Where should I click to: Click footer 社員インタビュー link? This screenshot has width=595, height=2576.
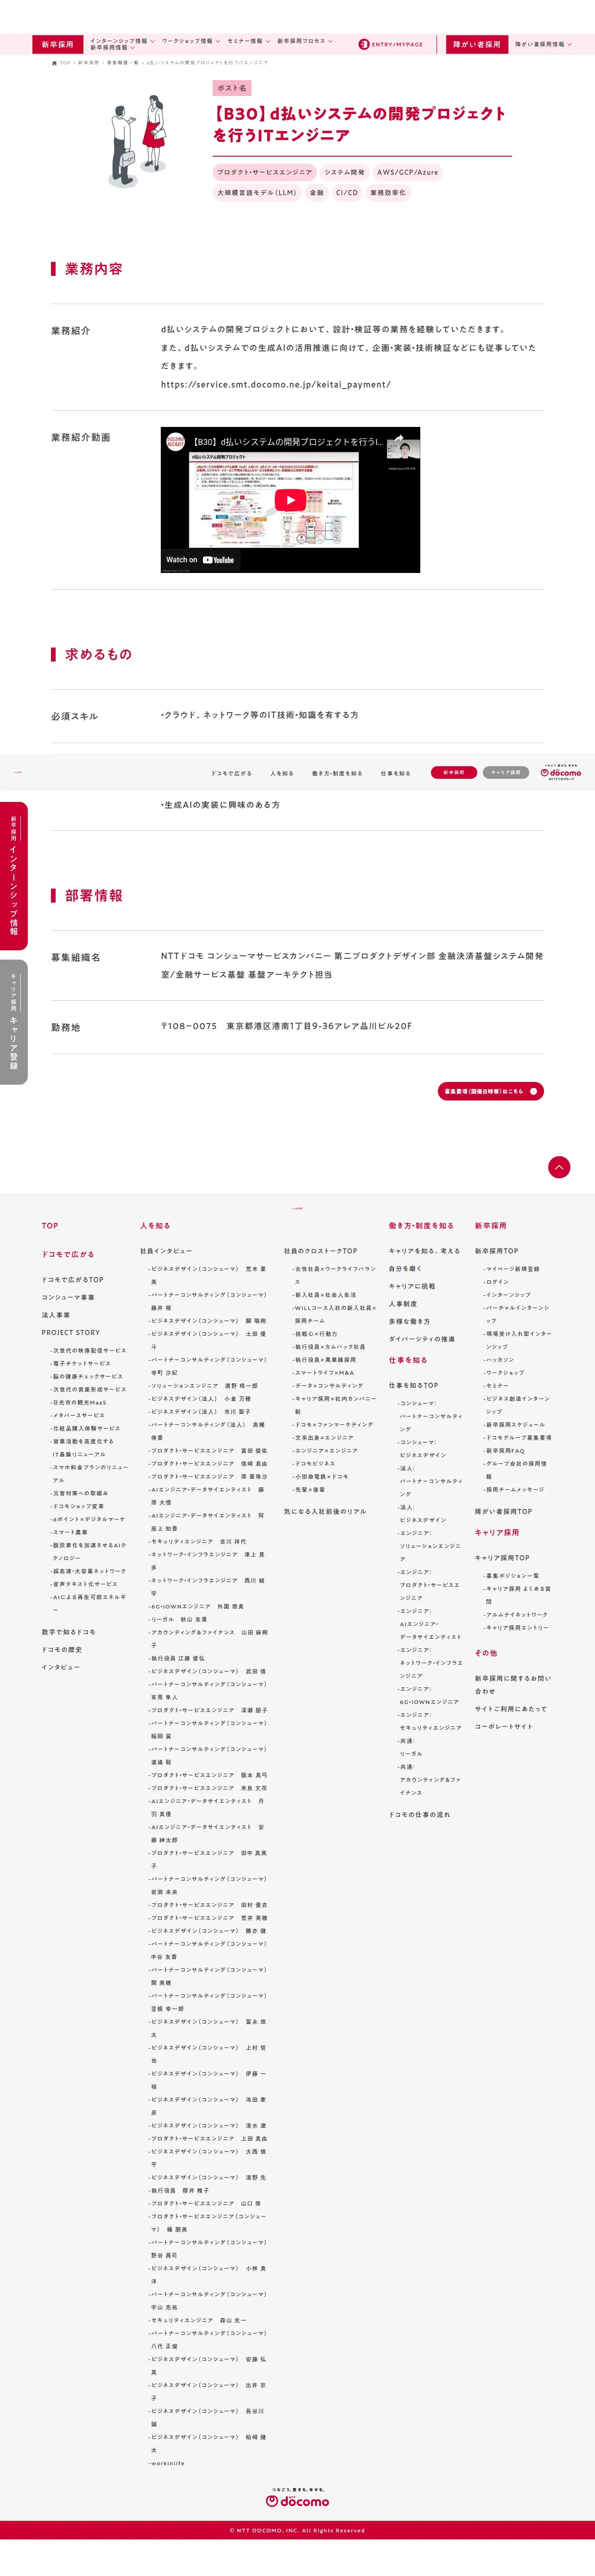click(x=166, y=1251)
